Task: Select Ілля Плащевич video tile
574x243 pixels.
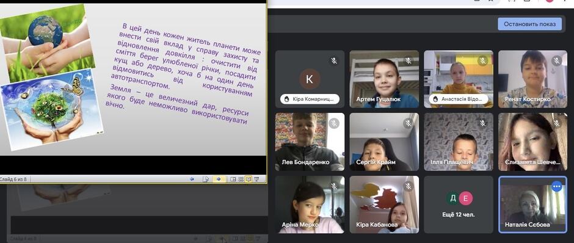Action: point(459,142)
